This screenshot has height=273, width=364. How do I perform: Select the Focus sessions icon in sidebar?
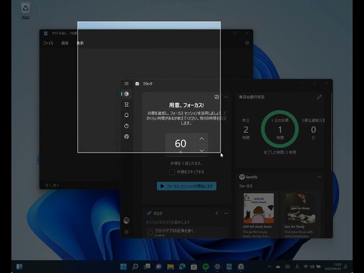click(x=126, y=94)
